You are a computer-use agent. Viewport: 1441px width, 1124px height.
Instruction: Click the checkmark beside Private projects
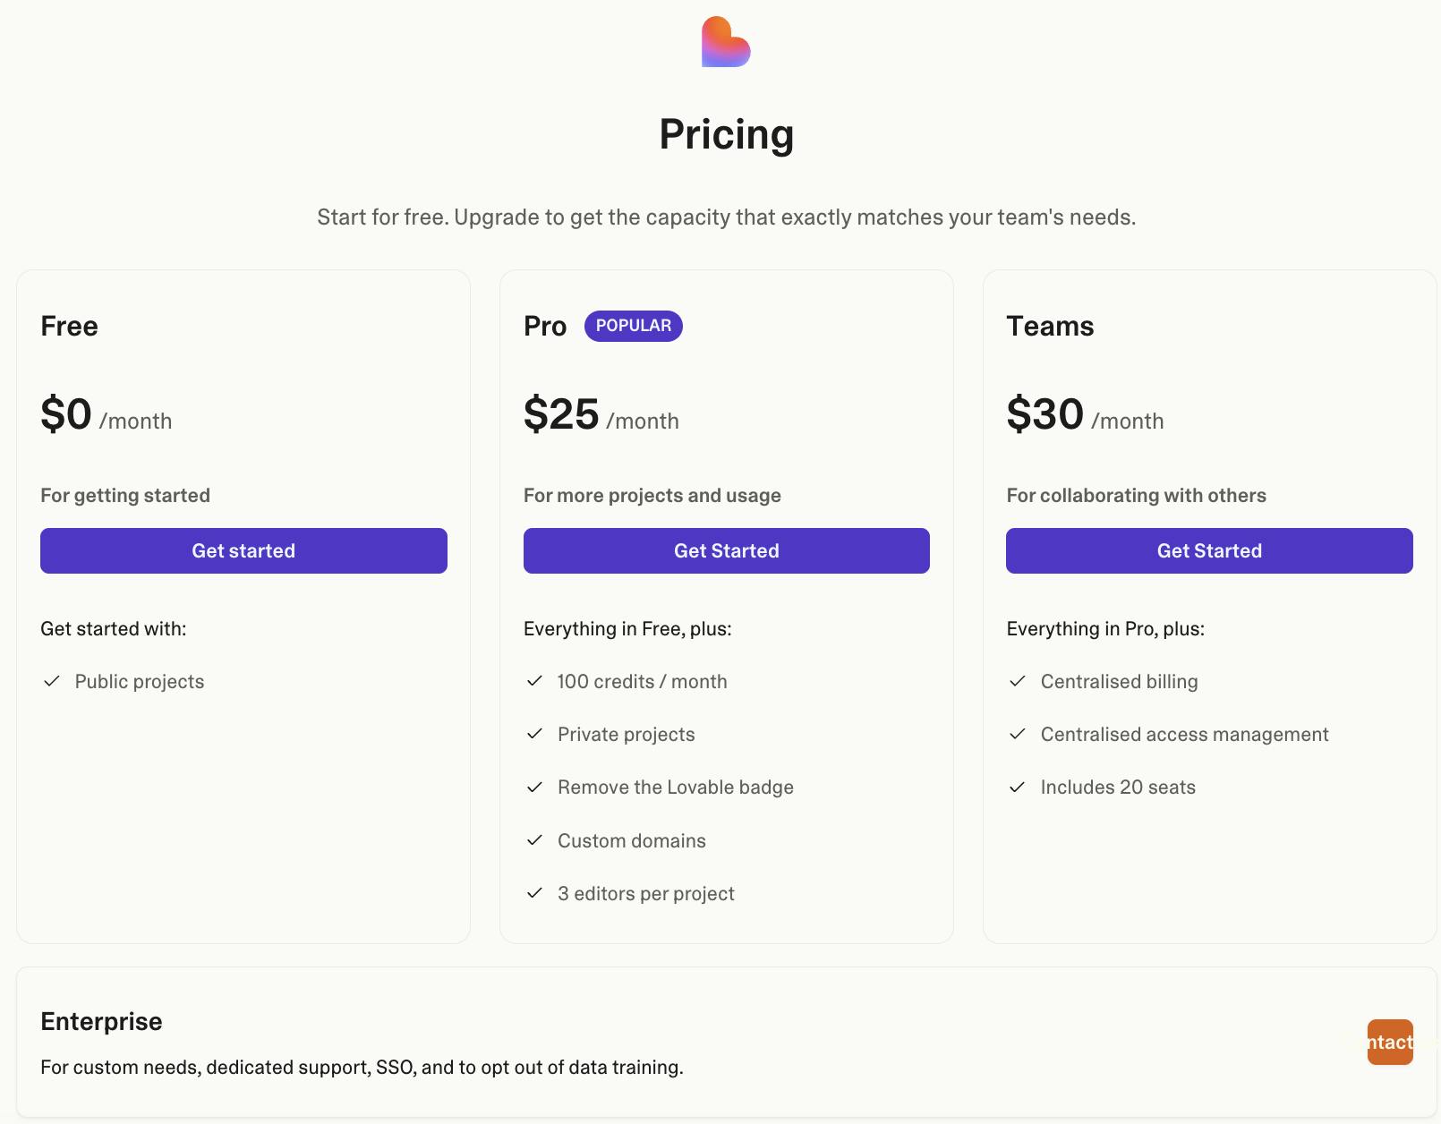534,734
